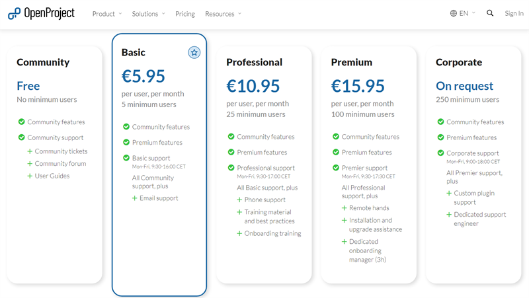Click green plus beside Email support
This screenshot has width=529, height=298.
[x=135, y=198]
